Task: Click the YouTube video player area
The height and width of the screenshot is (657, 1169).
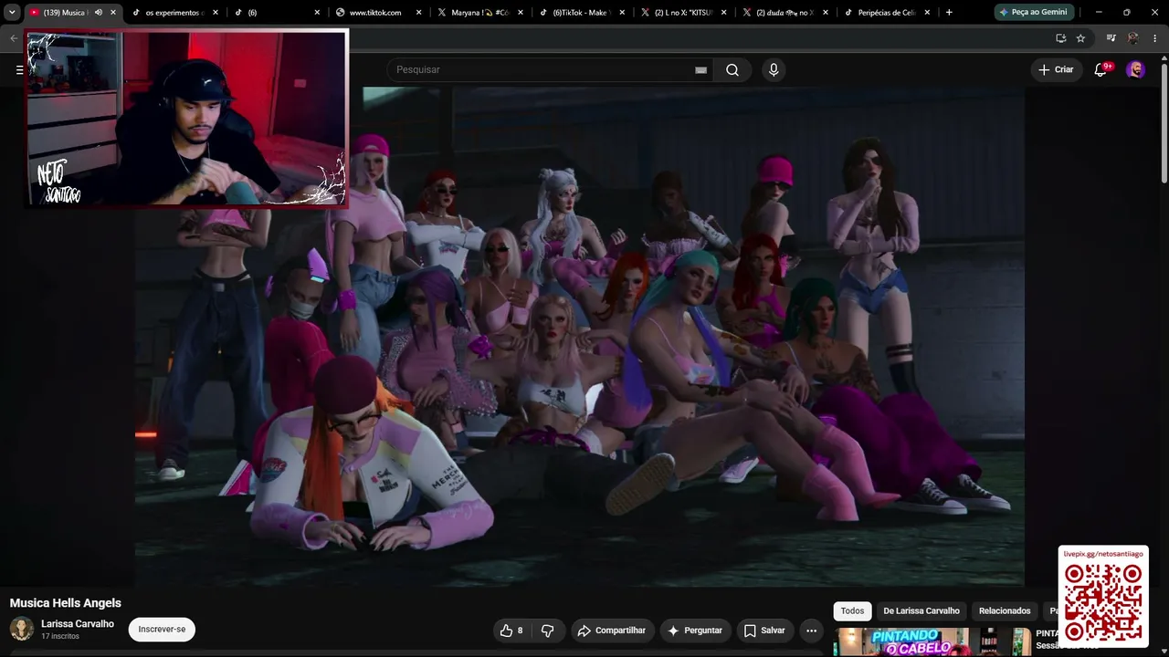Action: coord(579,337)
